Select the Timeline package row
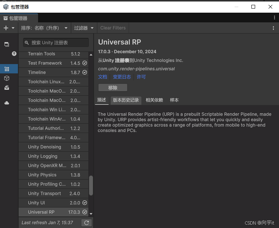This screenshot has height=228, width=279. (54, 72)
